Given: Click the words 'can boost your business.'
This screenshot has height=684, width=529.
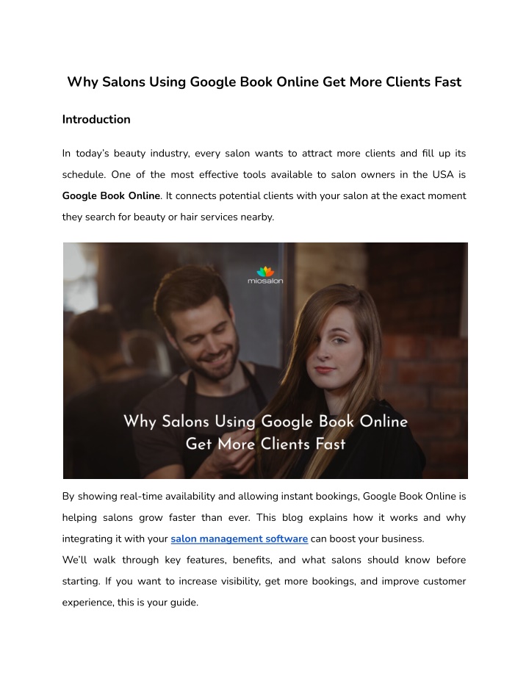Looking at the screenshot, I should pyautogui.click(x=367, y=539).
